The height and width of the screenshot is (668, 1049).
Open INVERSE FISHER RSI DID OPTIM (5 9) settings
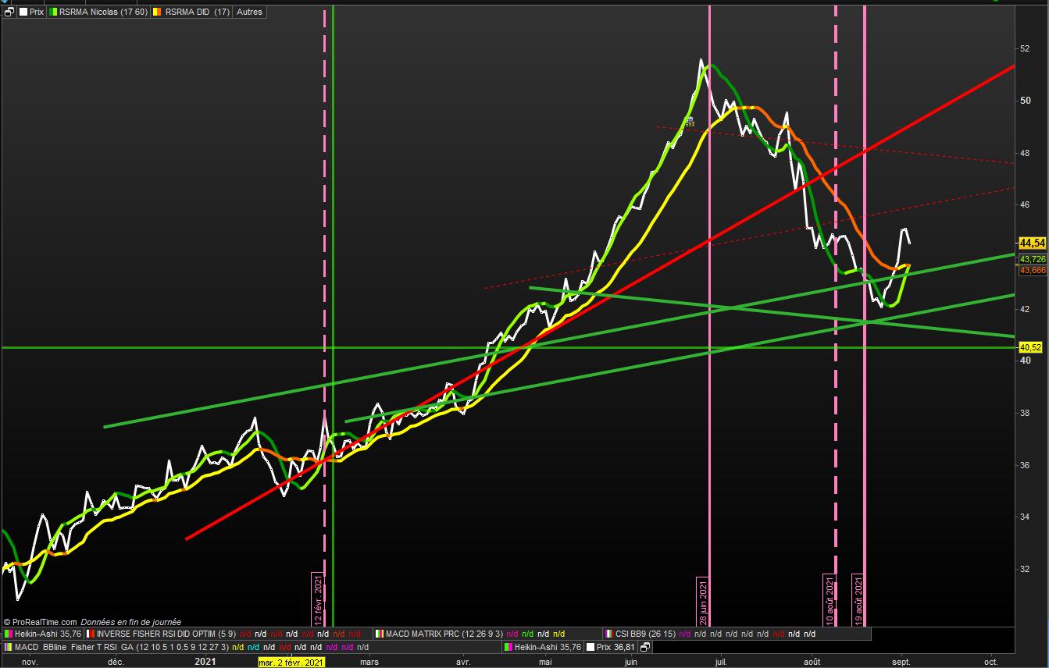click(x=168, y=634)
